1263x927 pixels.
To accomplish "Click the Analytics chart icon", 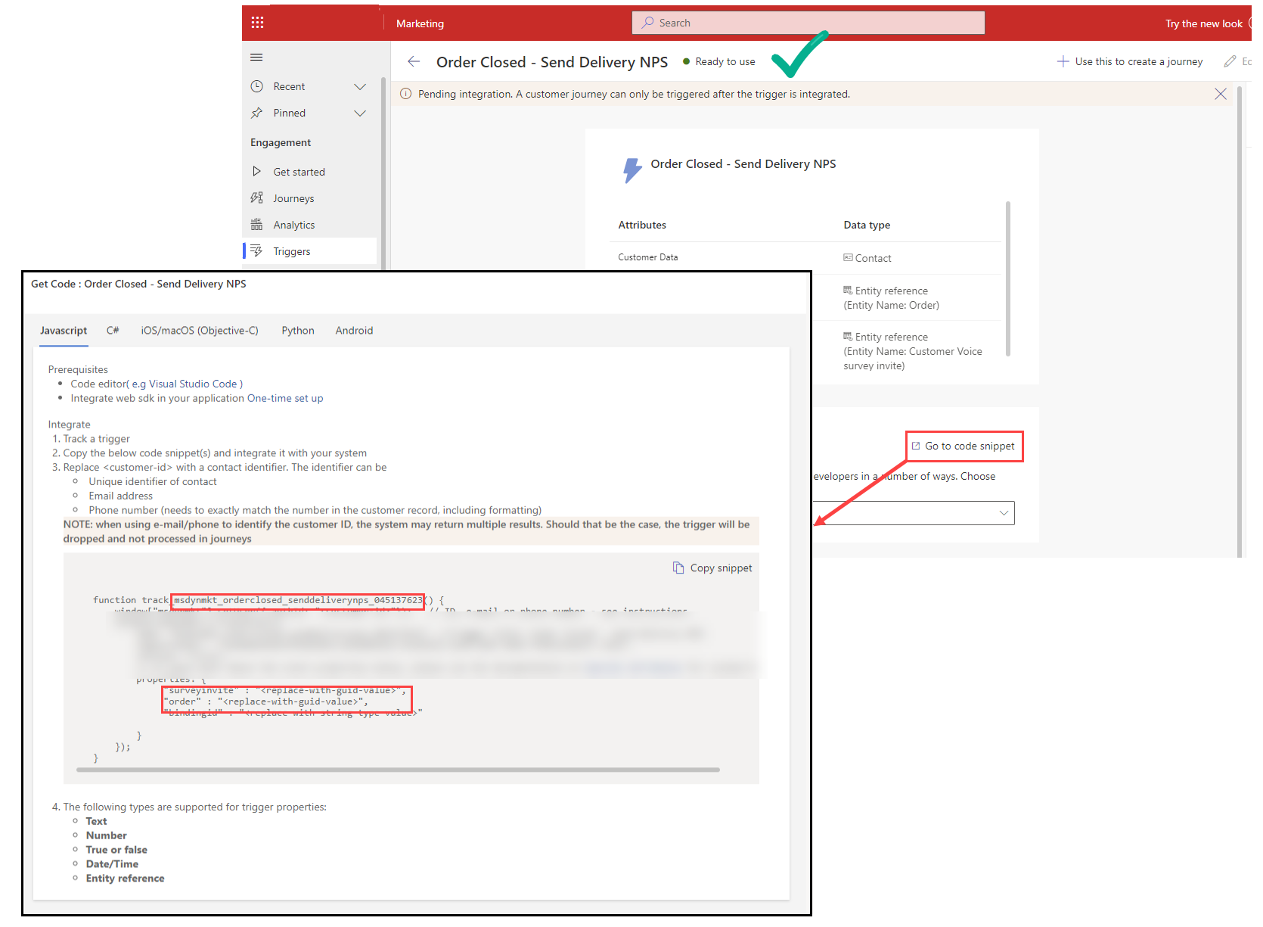I will pos(257,225).
